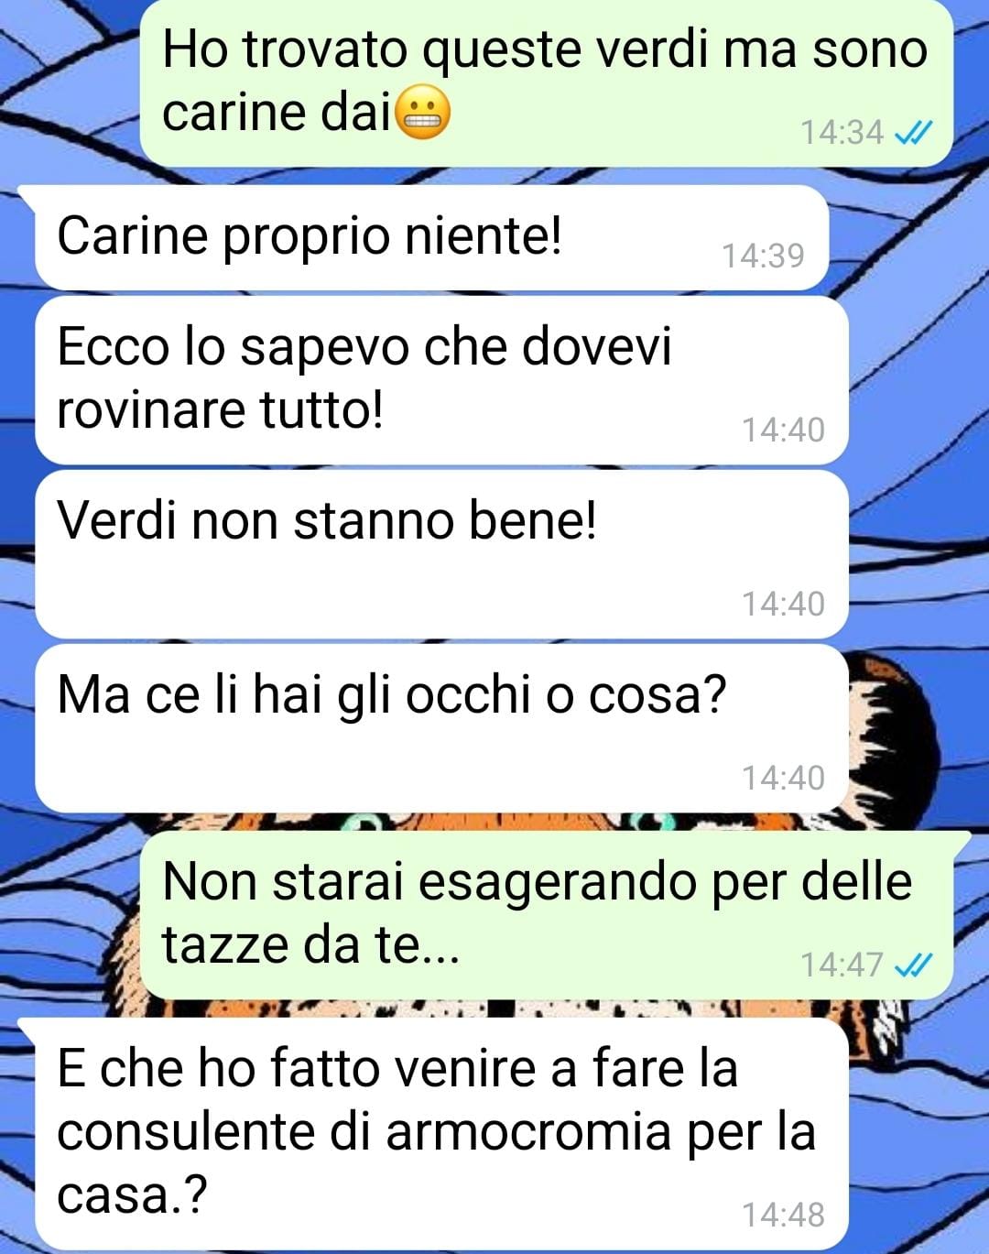The image size is (989, 1254).
Task: Click the 14:40 timestamp under 'Verdi non stanno bene!'
Action: [x=783, y=604]
